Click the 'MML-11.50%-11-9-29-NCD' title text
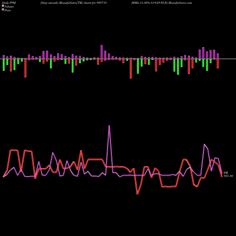 pos(150,3)
